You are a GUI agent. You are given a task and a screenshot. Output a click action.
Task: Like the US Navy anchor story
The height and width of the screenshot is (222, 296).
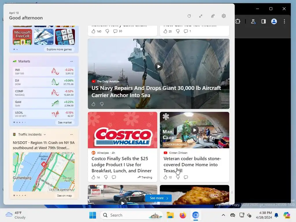pyautogui.click(x=93, y=104)
